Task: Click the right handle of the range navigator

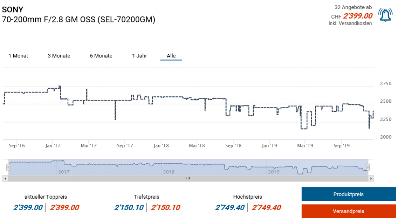Action: [x=368, y=167]
